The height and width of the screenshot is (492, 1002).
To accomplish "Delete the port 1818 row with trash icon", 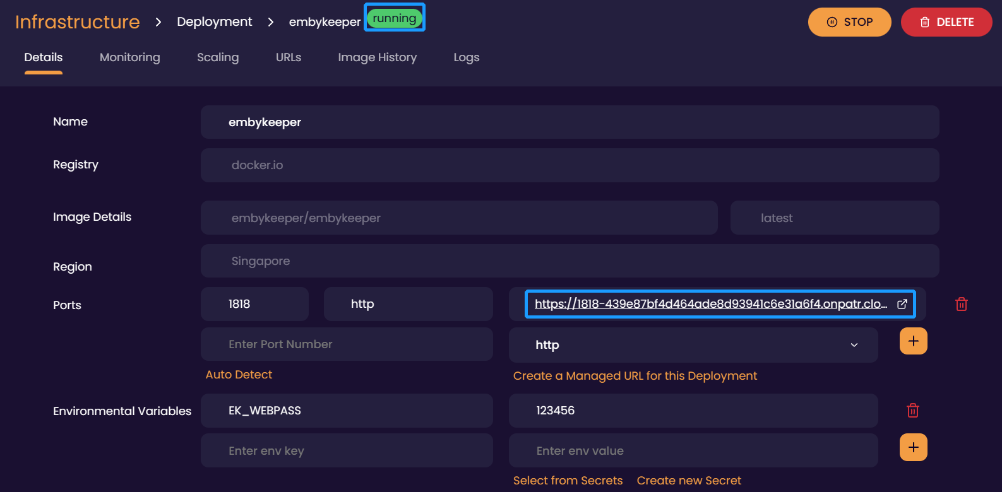I will pos(962,304).
